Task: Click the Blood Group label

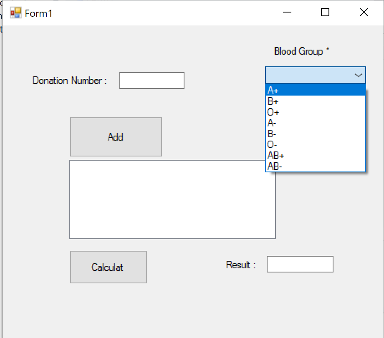Action: (x=298, y=51)
